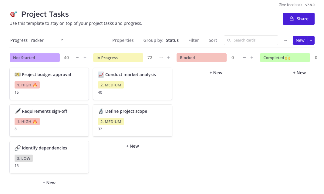Image resolution: width=324 pixels, height=194 pixels.
Task: Click HIGH priority tag on Requirements sign-off
Action: [27, 122]
